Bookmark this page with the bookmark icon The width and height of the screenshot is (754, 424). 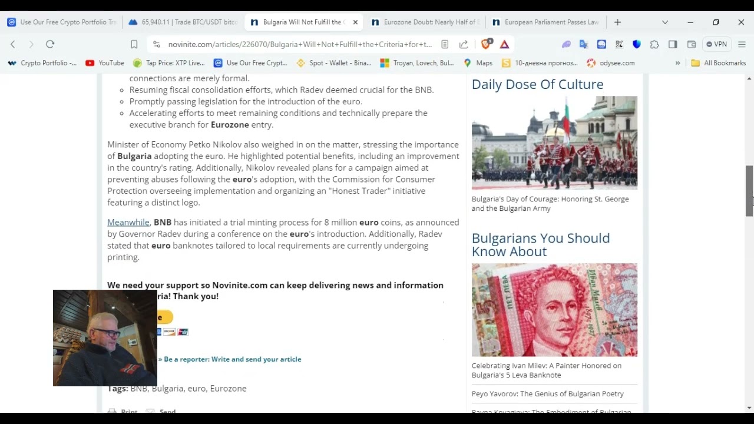point(134,44)
